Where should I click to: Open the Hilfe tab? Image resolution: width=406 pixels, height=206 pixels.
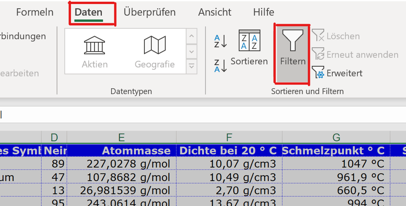coord(263,12)
